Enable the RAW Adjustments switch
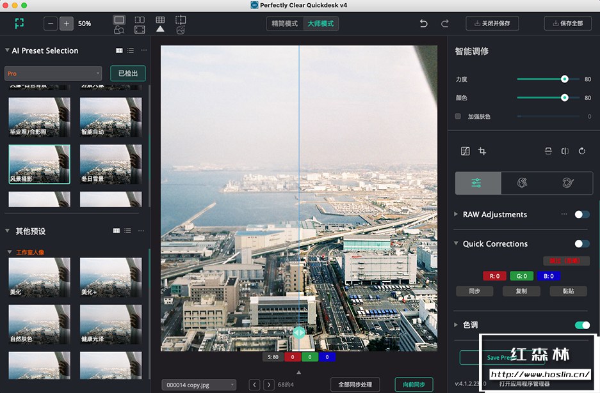 (582, 215)
